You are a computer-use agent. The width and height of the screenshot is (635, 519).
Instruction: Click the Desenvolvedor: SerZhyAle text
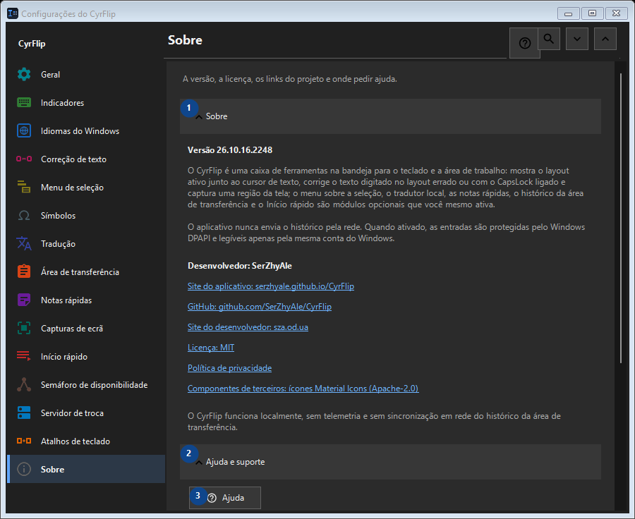click(240, 266)
